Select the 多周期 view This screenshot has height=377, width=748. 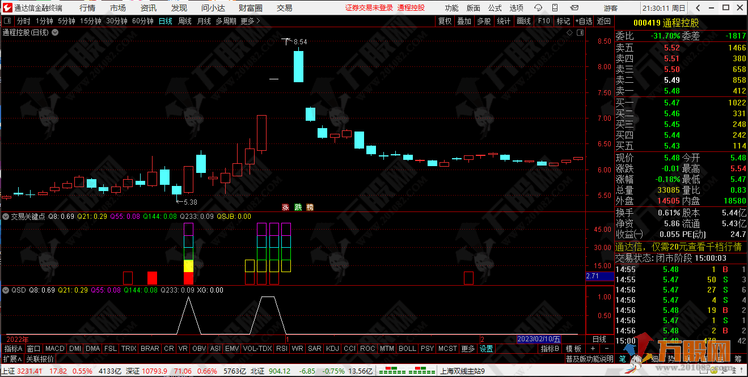click(x=226, y=21)
